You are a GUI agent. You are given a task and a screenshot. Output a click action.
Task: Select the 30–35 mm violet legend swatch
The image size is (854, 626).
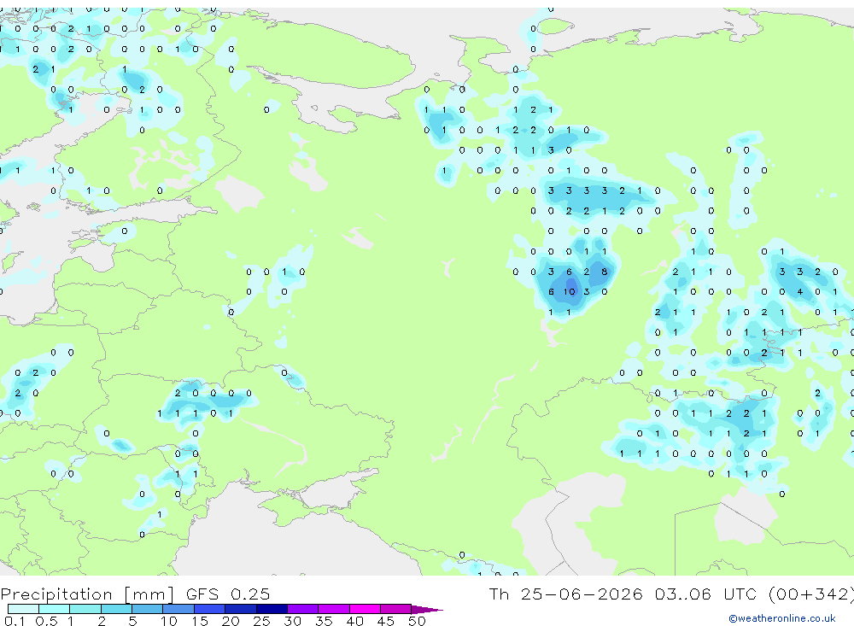(303, 609)
